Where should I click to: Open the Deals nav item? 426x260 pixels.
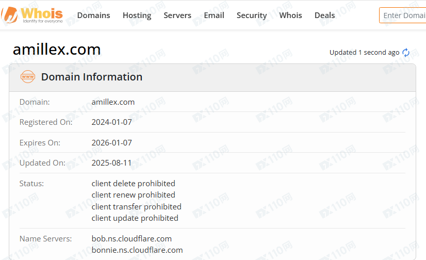point(324,15)
